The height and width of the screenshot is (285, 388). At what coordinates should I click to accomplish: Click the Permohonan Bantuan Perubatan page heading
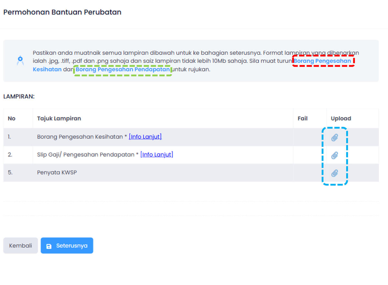[x=62, y=12]
